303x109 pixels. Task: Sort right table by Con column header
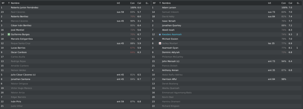click(x=283, y=3)
